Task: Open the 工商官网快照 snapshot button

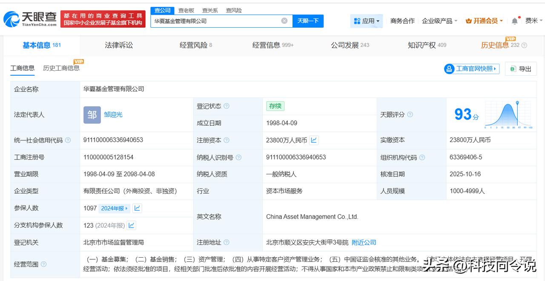Action: click(471, 68)
